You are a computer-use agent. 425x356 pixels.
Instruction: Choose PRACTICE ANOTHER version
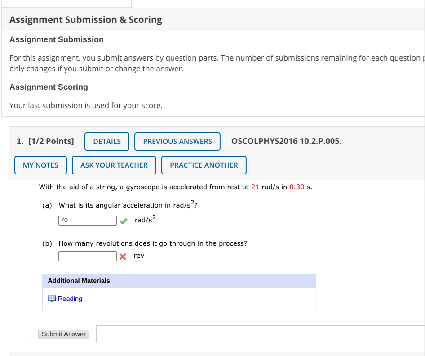(x=204, y=165)
